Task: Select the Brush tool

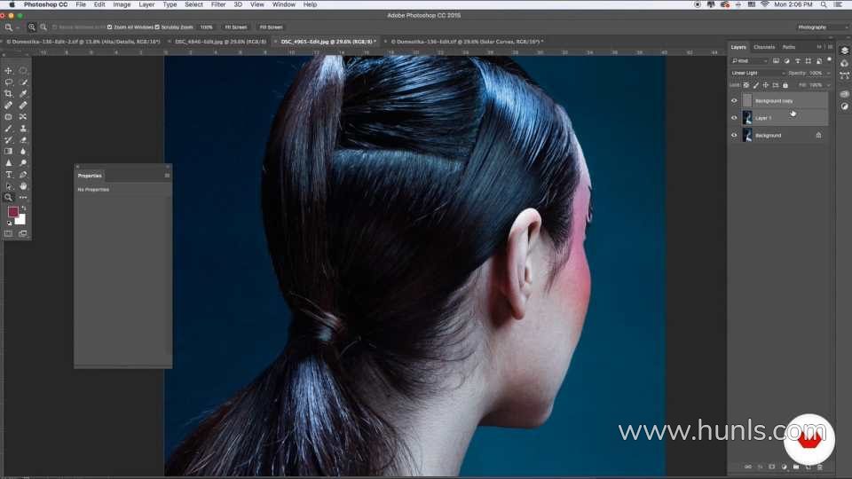Action: click(x=9, y=128)
